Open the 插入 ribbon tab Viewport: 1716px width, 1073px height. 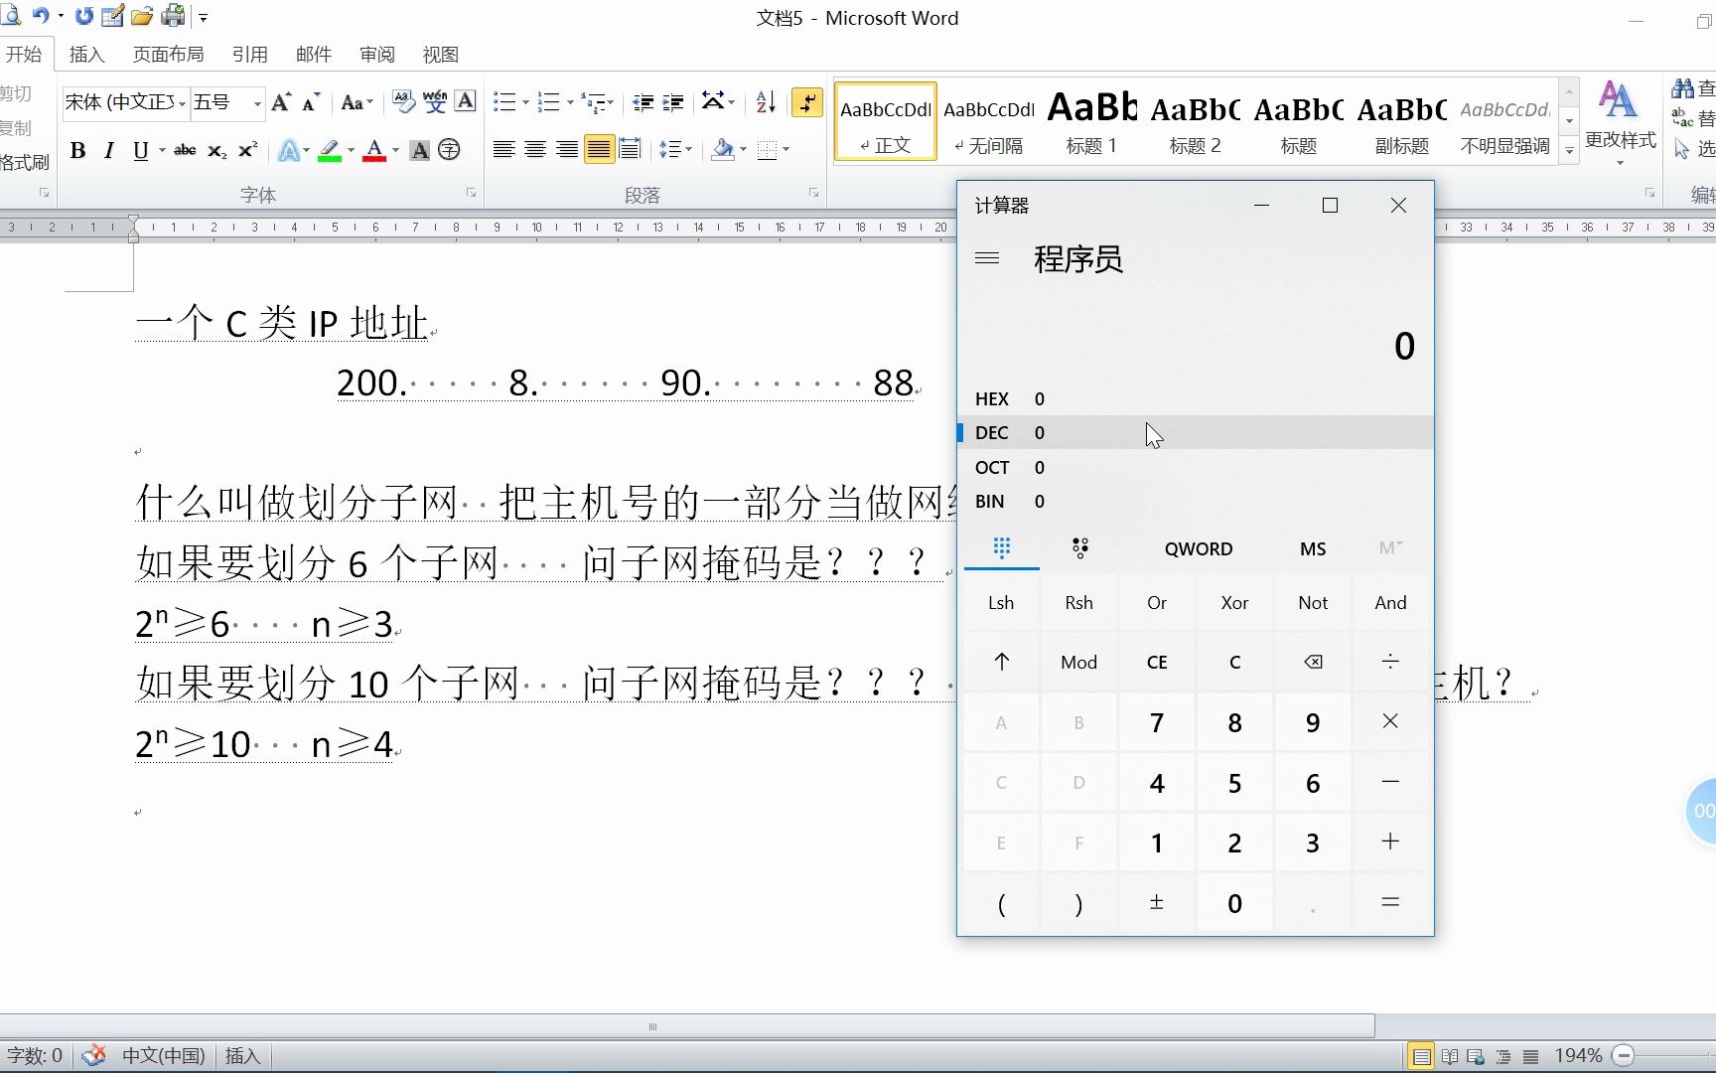[x=86, y=55]
